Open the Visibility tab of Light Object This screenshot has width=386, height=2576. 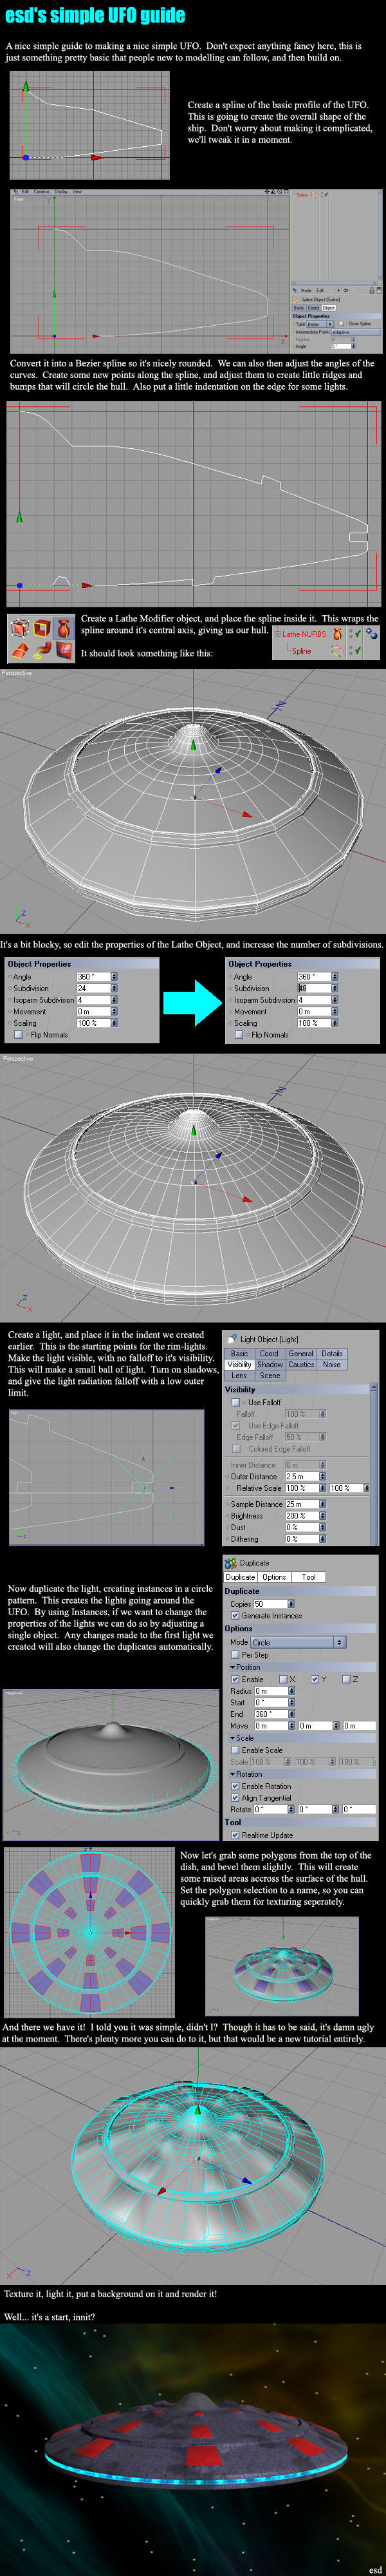[x=239, y=1364]
